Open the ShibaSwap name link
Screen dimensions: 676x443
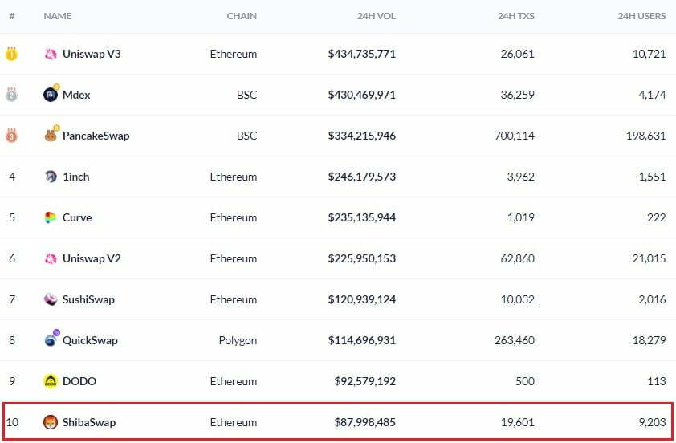click(x=88, y=422)
